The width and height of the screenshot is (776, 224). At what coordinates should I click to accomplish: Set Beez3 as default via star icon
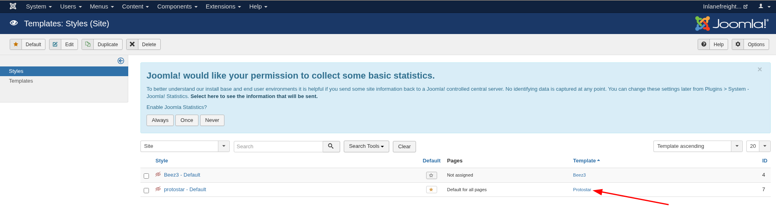click(431, 175)
